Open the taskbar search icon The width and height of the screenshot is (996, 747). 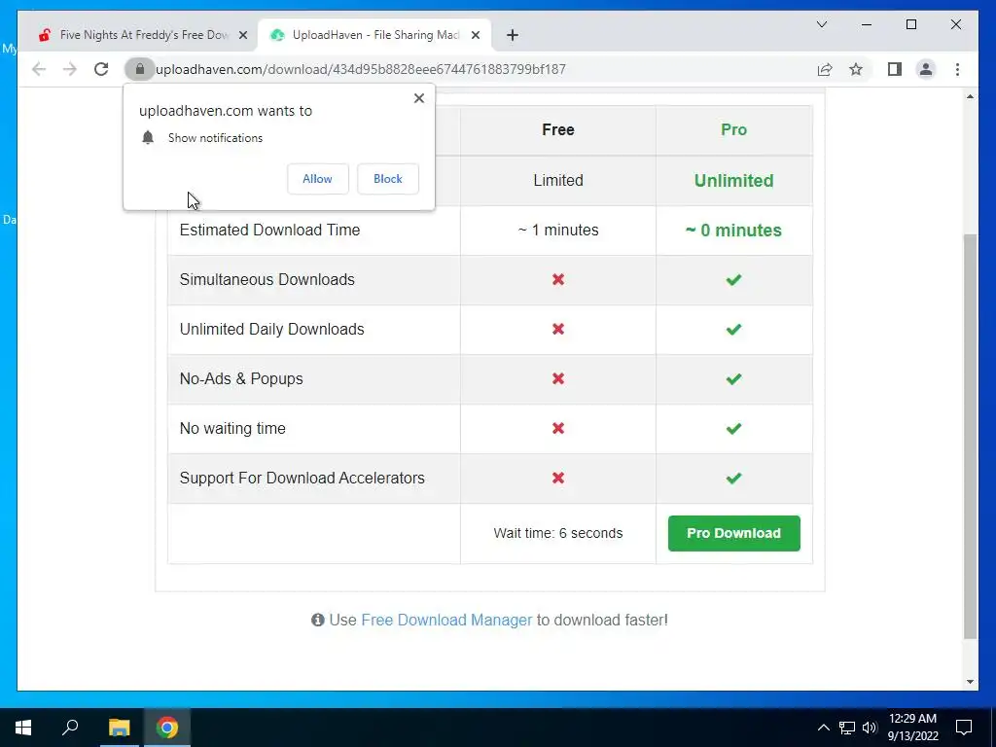pyautogui.click(x=70, y=728)
